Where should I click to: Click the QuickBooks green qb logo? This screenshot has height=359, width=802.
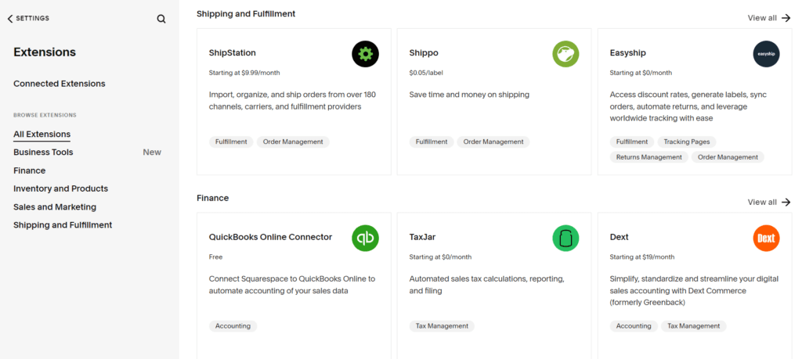[365, 238]
